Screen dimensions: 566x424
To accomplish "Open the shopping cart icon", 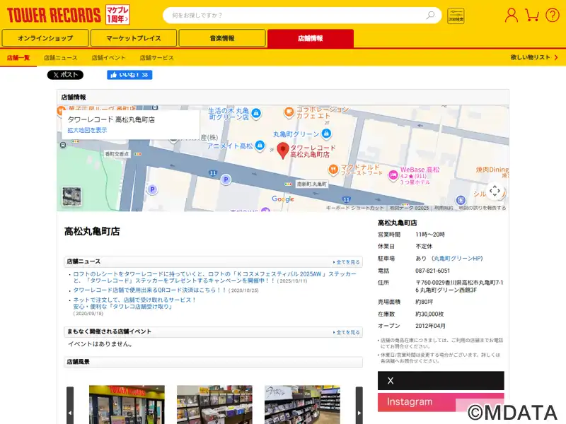I will click(532, 15).
